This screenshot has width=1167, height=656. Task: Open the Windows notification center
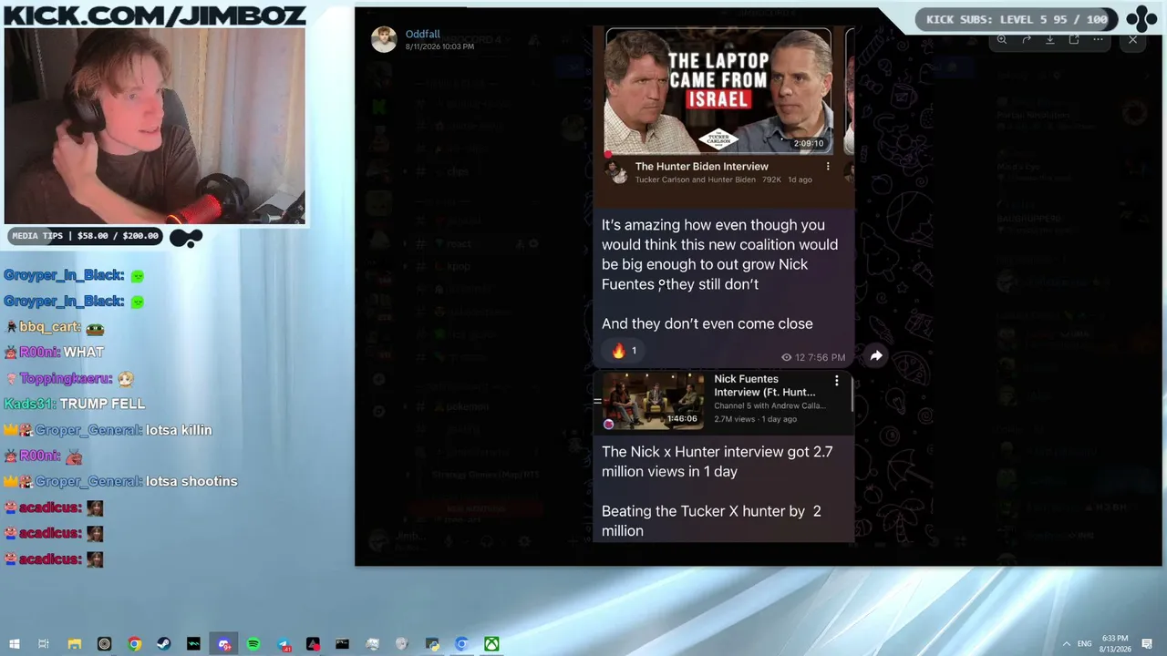coord(1147,644)
